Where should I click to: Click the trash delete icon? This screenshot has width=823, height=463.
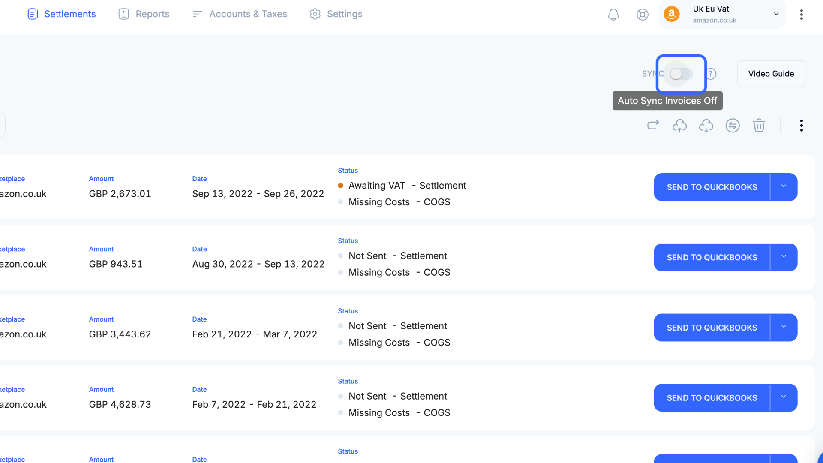[759, 125]
